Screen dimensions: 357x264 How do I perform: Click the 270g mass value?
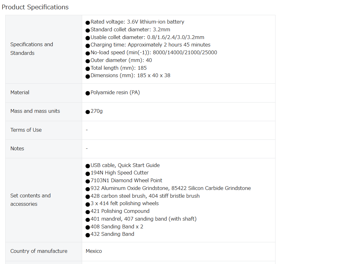tap(97, 111)
